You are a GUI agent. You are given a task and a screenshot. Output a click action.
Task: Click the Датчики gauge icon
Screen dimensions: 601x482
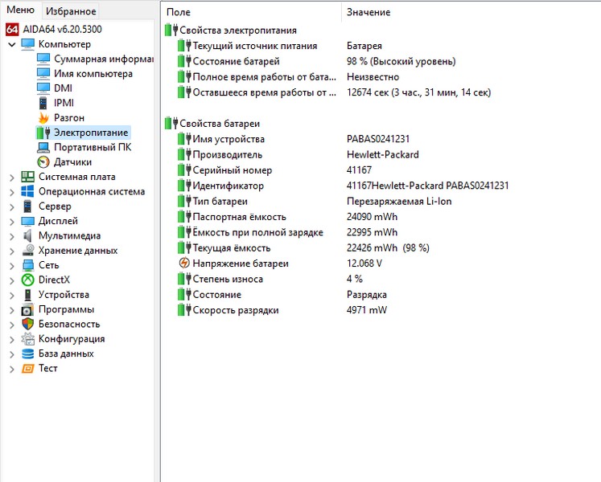(x=43, y=162)
